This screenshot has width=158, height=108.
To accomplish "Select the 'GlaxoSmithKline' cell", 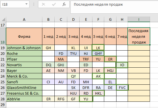I will tap(24, 88).
